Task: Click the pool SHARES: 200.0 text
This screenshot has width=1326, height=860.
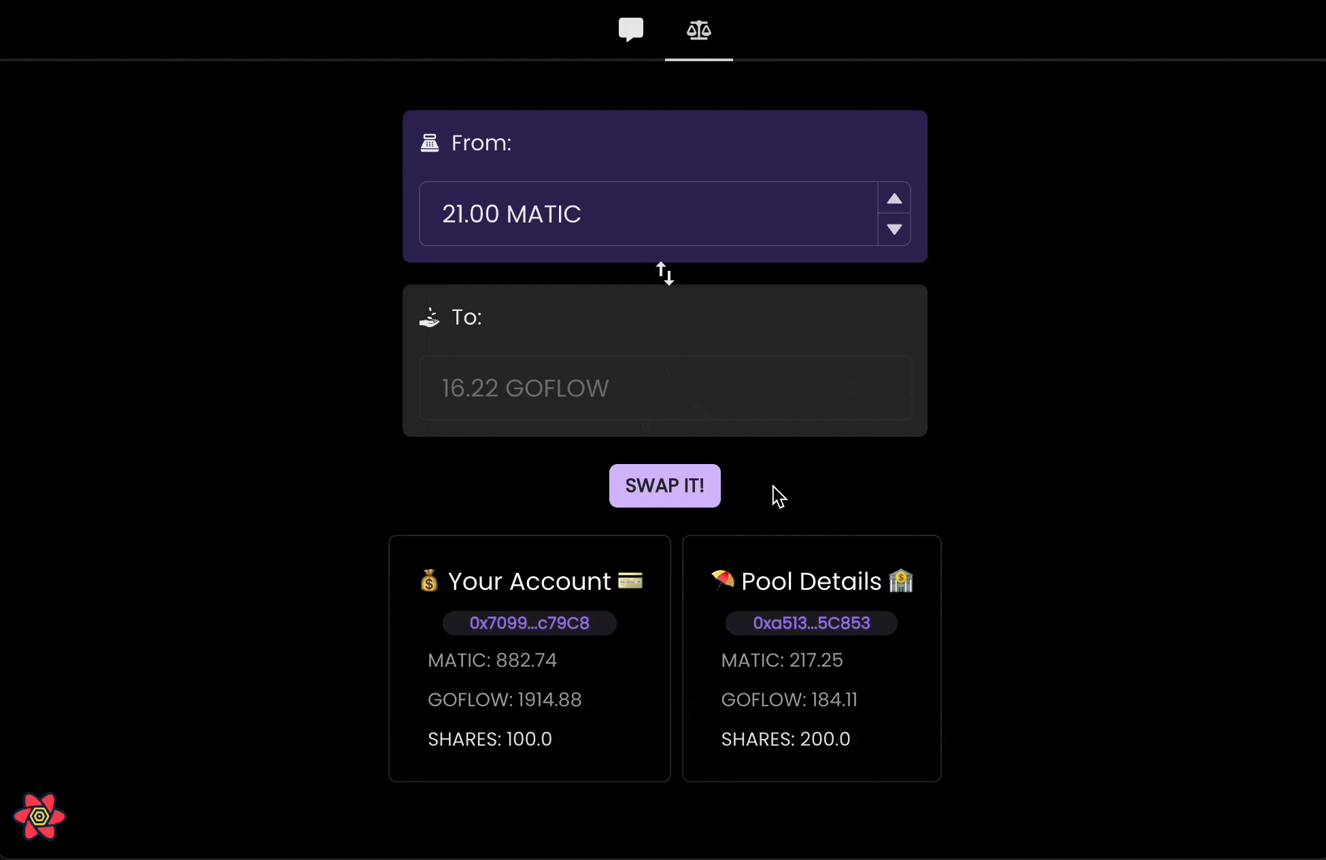Action: coord(785,739)
